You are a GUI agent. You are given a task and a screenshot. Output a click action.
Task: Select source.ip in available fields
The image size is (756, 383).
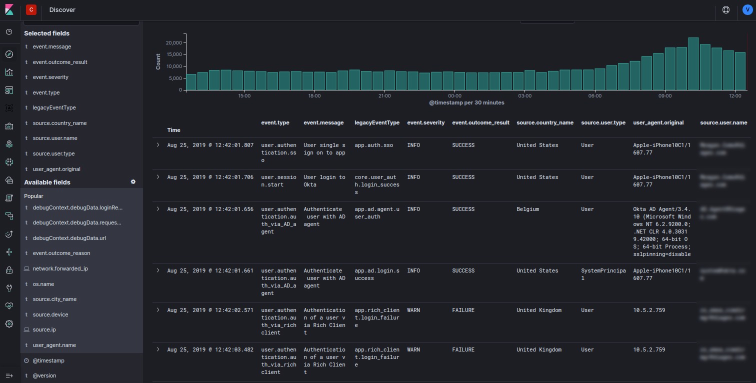coord(44,329)
